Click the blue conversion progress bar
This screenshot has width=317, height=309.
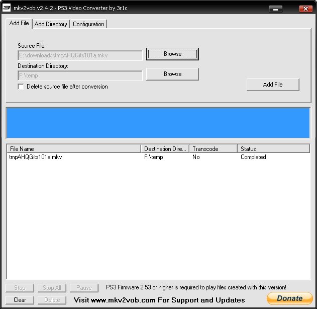point(158,123)
